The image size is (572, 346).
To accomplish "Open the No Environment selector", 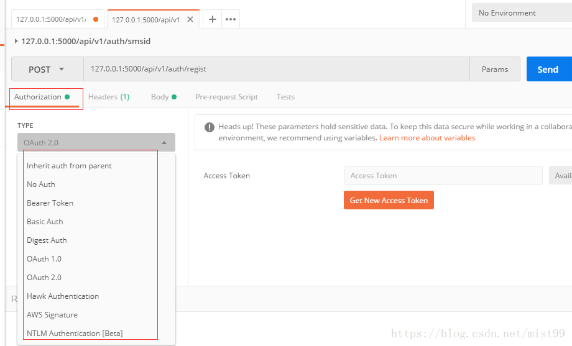I will (x=522, y=13).
